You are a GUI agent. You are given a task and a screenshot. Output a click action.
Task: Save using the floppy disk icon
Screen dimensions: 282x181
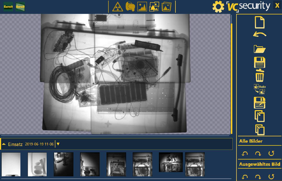259,62
